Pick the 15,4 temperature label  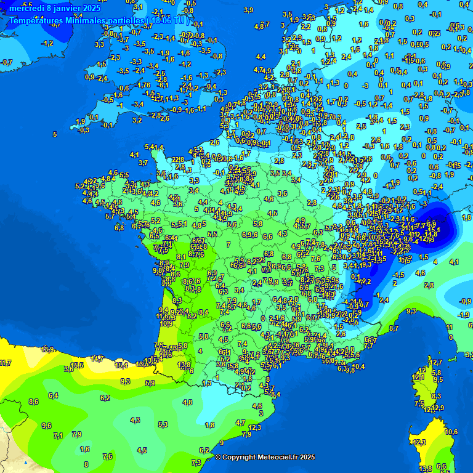pyautogui.click(x=121, y=365)
